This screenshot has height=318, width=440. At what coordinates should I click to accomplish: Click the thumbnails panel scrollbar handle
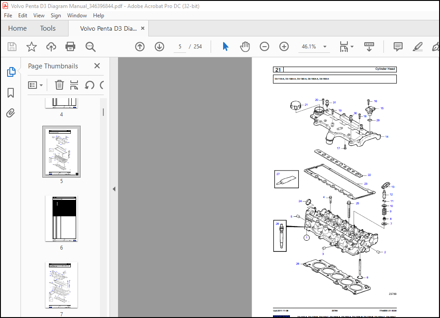[103, 112]
